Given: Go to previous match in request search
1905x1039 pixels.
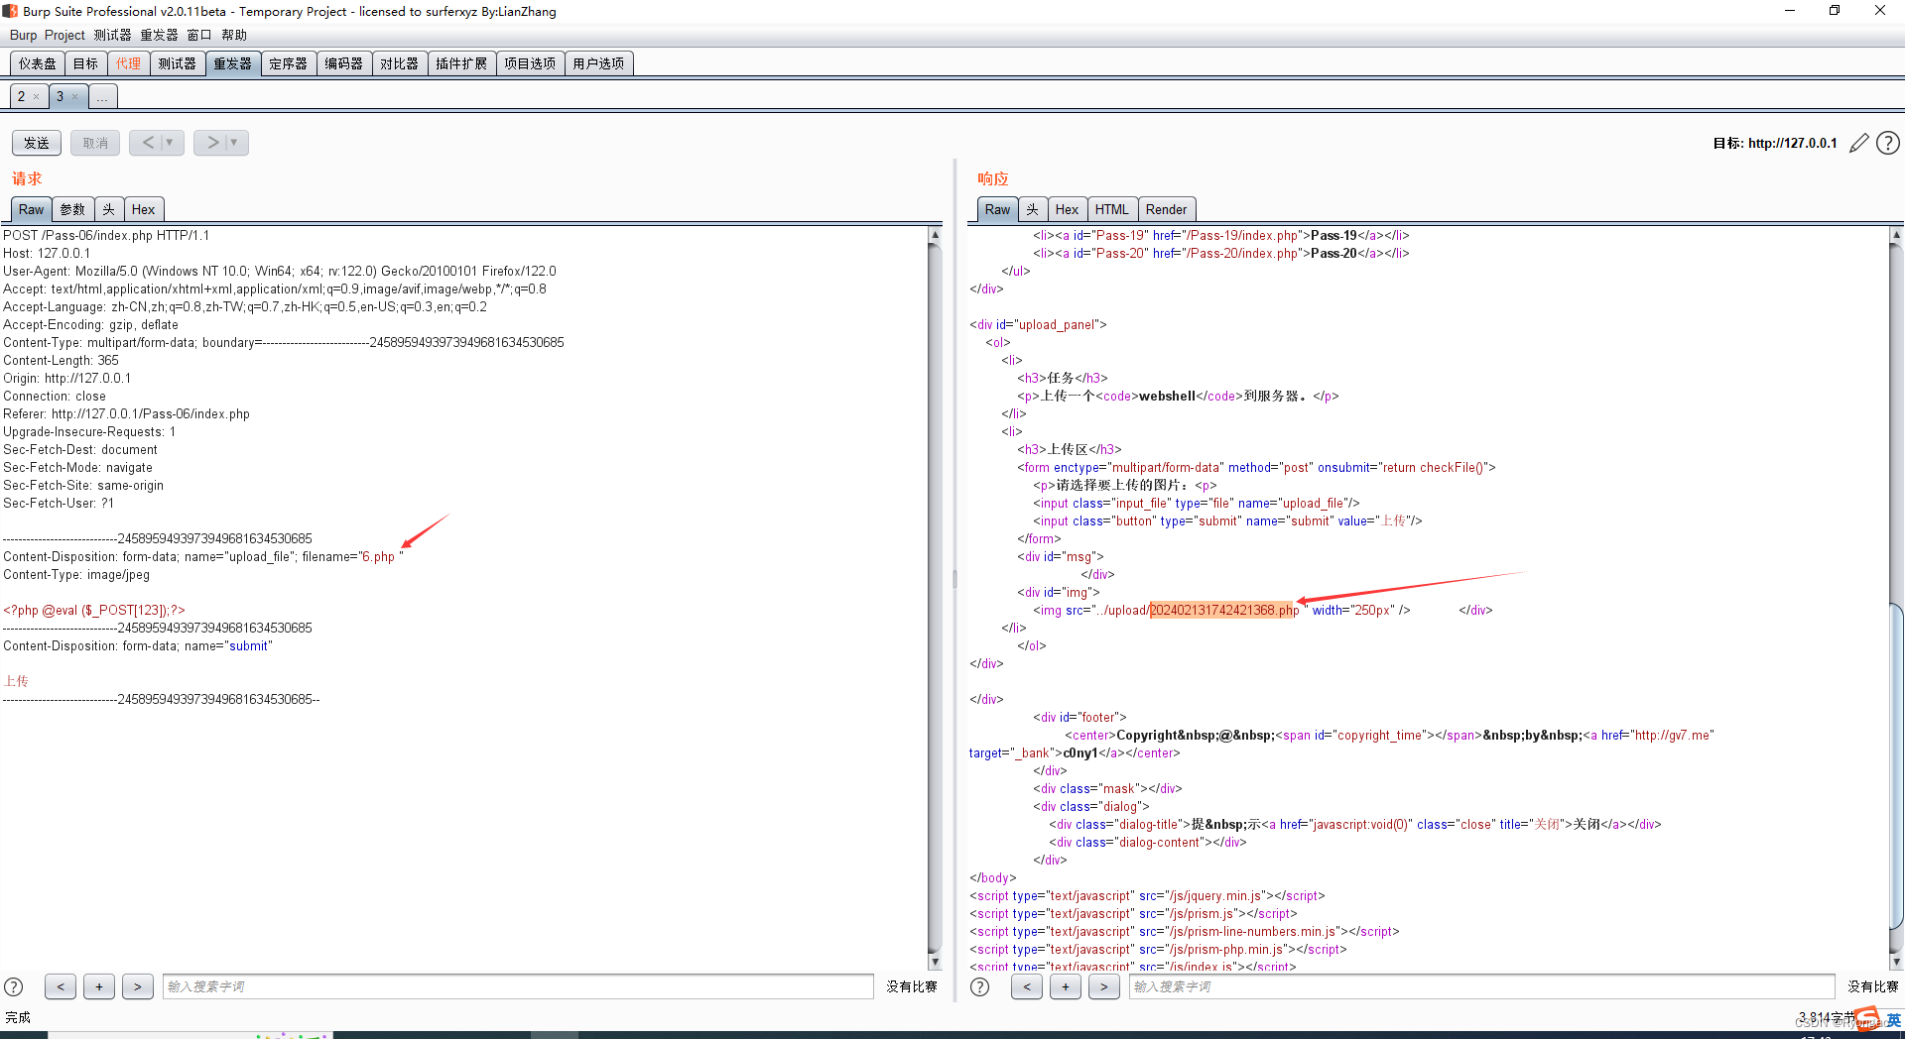Looking at the screenshot, I should click(61, 986).
